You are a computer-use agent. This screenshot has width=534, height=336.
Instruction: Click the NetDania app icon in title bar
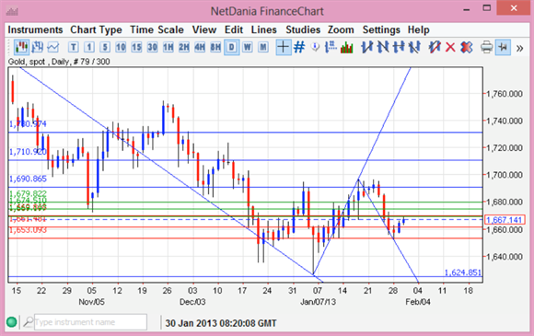(12, 12)
